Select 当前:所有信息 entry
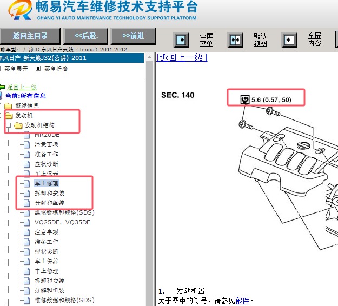This screenshot has height=306, width=338. tap(25, 96)
